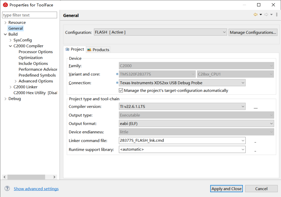Switch to the Products tab
Viewport: 281px width, 197px height.
click(98, 50)
